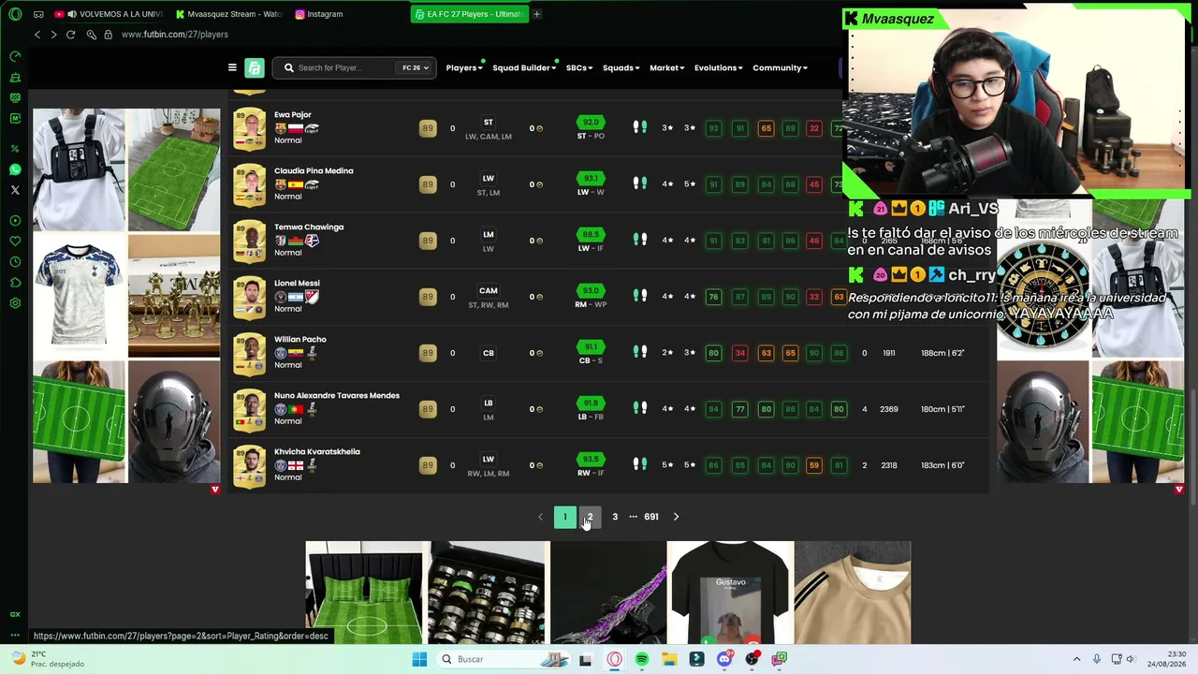Open Ewa Pajor player page

(292, 115)
